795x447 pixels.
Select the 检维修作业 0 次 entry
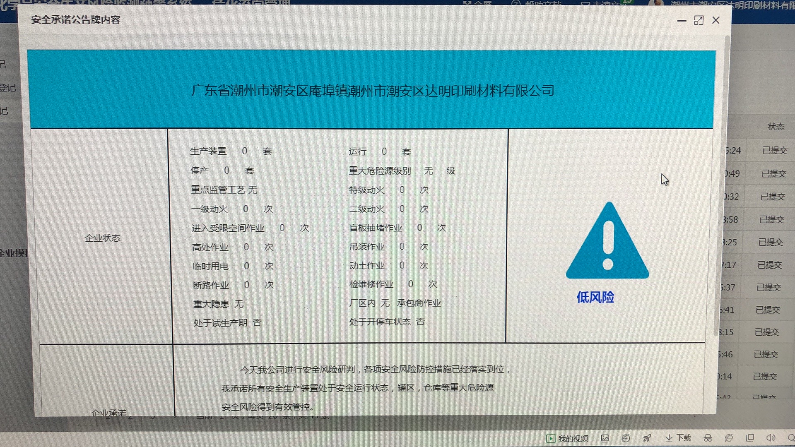[393, 284]
